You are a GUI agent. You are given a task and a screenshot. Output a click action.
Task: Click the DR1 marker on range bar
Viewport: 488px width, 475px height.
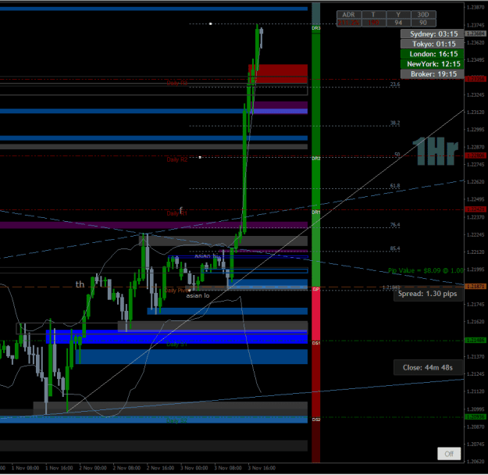316,212
